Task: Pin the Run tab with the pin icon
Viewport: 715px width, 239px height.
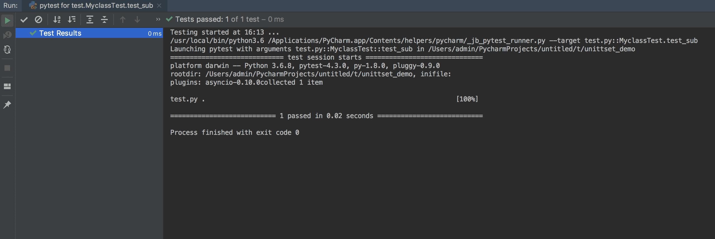Action: 7,105
